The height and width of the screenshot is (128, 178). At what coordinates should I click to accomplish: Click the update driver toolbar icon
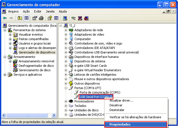[x=74, y=18]
